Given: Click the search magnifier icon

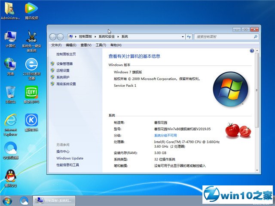Looking at the screenshot, I should (256, 36).
